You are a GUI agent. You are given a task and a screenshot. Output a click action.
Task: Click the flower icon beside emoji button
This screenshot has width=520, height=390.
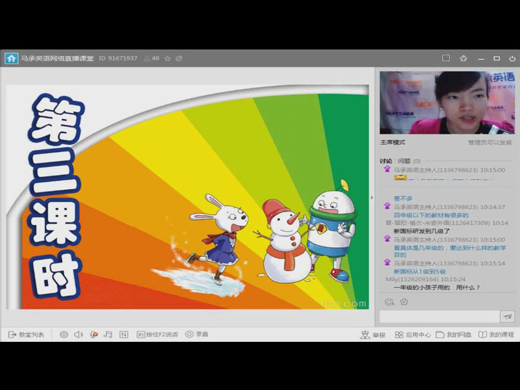pyautogui.click(x=404, y=302)
